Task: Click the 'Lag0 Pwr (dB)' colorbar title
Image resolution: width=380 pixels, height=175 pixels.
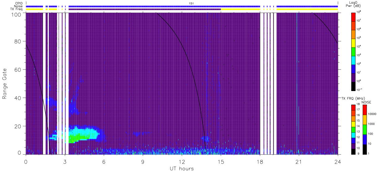Action: (x=353, y=4)
